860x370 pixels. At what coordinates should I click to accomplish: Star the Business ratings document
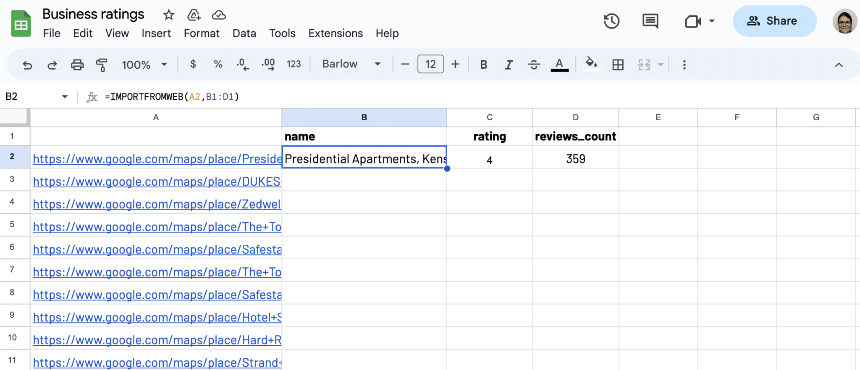[169, 15]
